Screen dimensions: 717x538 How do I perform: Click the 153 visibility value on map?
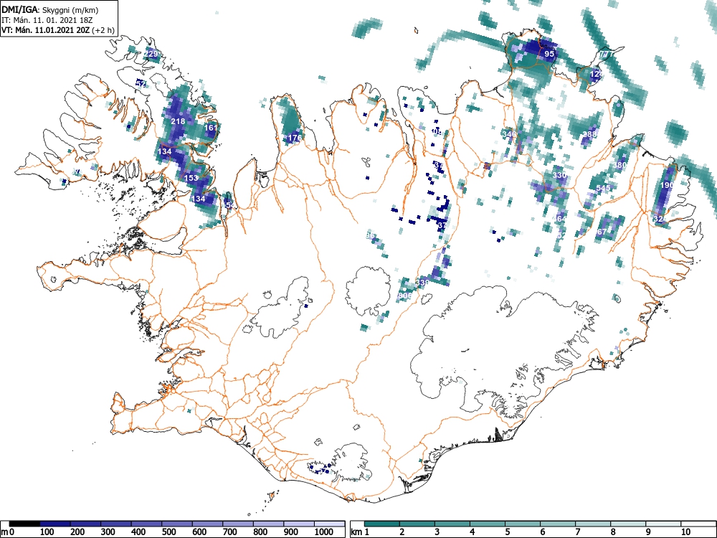coord(191,178)
